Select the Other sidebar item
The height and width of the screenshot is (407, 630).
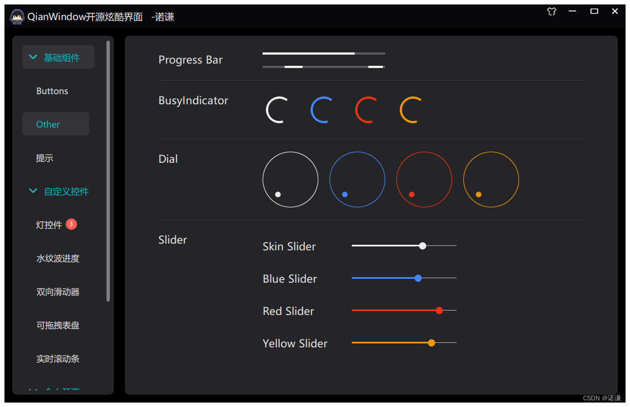pyautogui.click(x=56, y=124)
